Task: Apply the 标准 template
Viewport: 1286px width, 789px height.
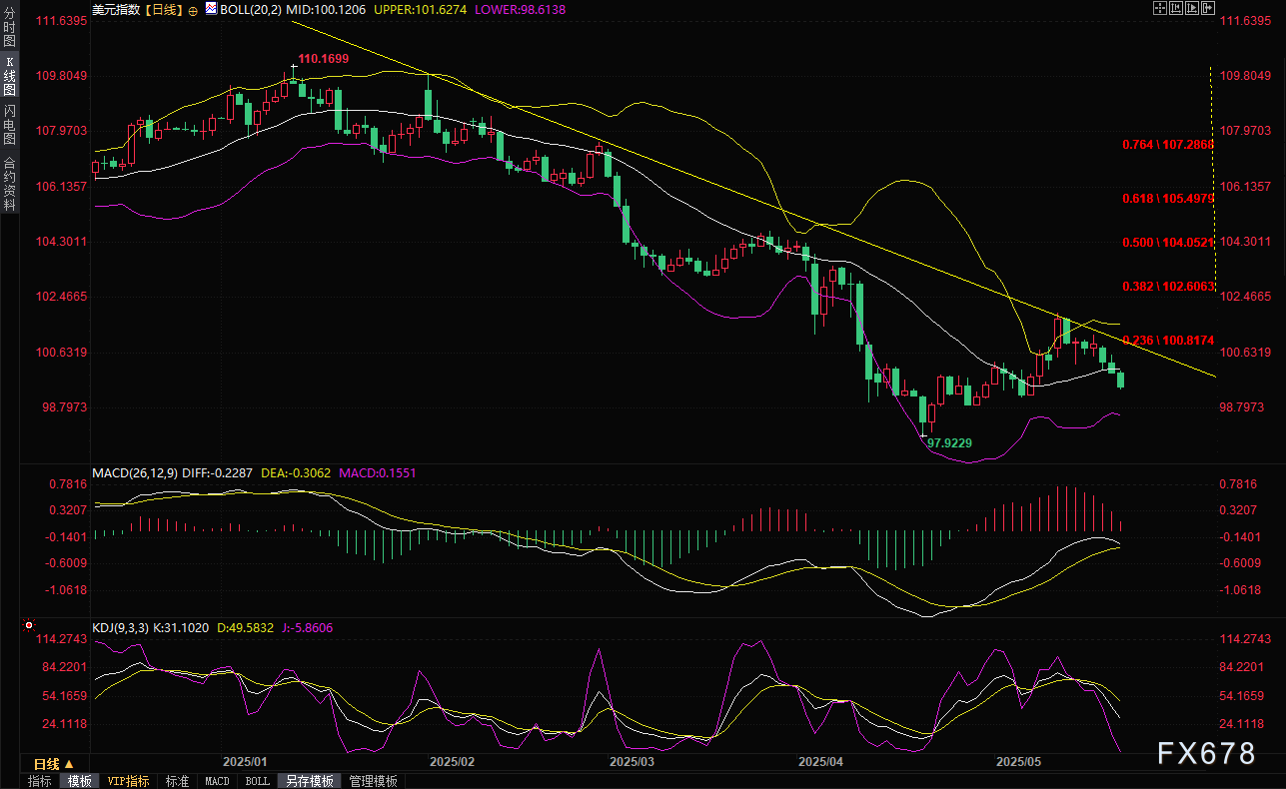Action: coord(177,781)
